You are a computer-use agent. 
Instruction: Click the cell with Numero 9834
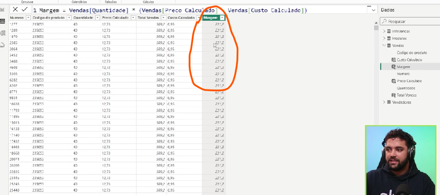pyautogui.click(x=20, y=98)
